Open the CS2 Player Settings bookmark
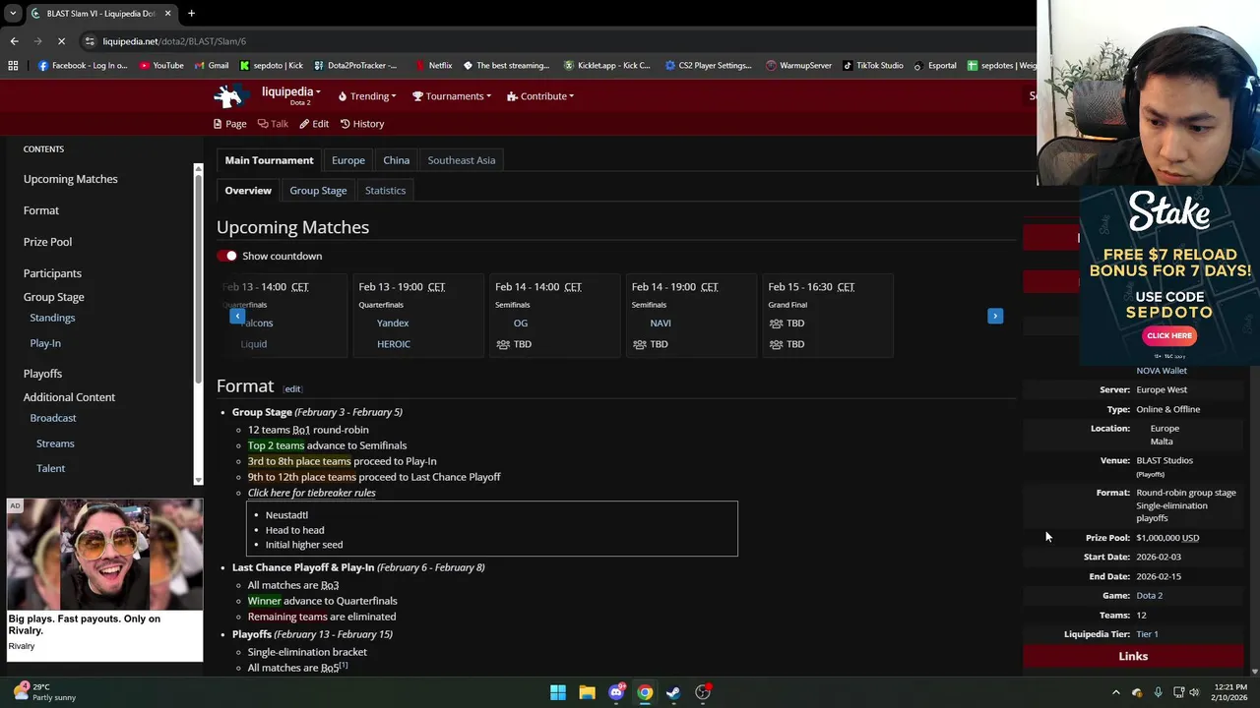1260x708 pixels. [708, 66]
